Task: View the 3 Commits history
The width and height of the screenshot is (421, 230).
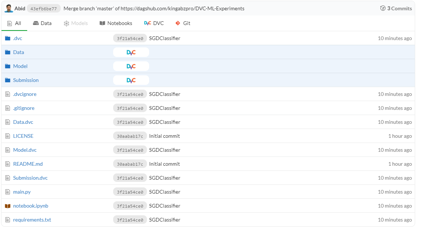Action: 399,8
